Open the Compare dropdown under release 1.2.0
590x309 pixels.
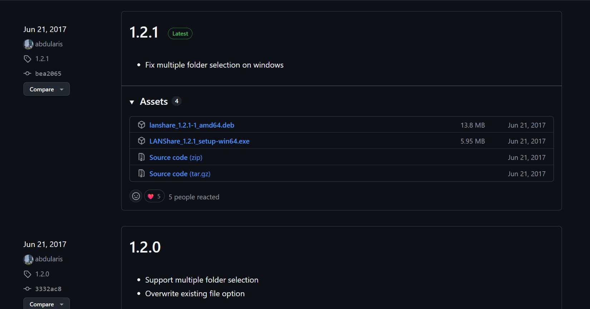46,304
